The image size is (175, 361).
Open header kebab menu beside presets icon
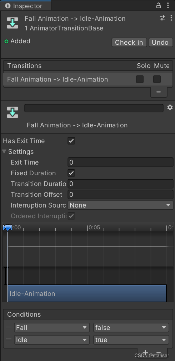(x=171, y=18)
